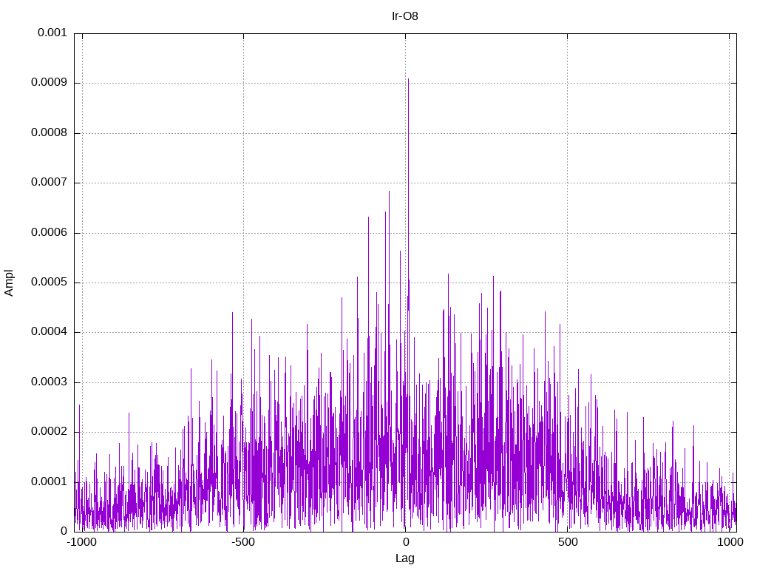Click the y-axis value 0.0009
The height and width of the screenshot is (568, 757).
tap(50, 82)
